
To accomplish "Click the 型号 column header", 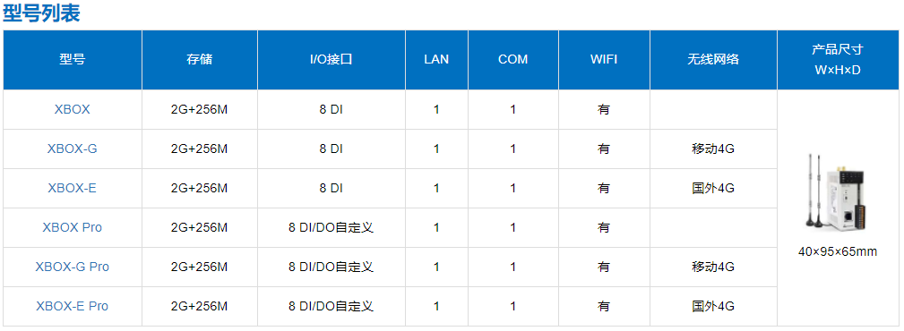I will tap(72, 59).
